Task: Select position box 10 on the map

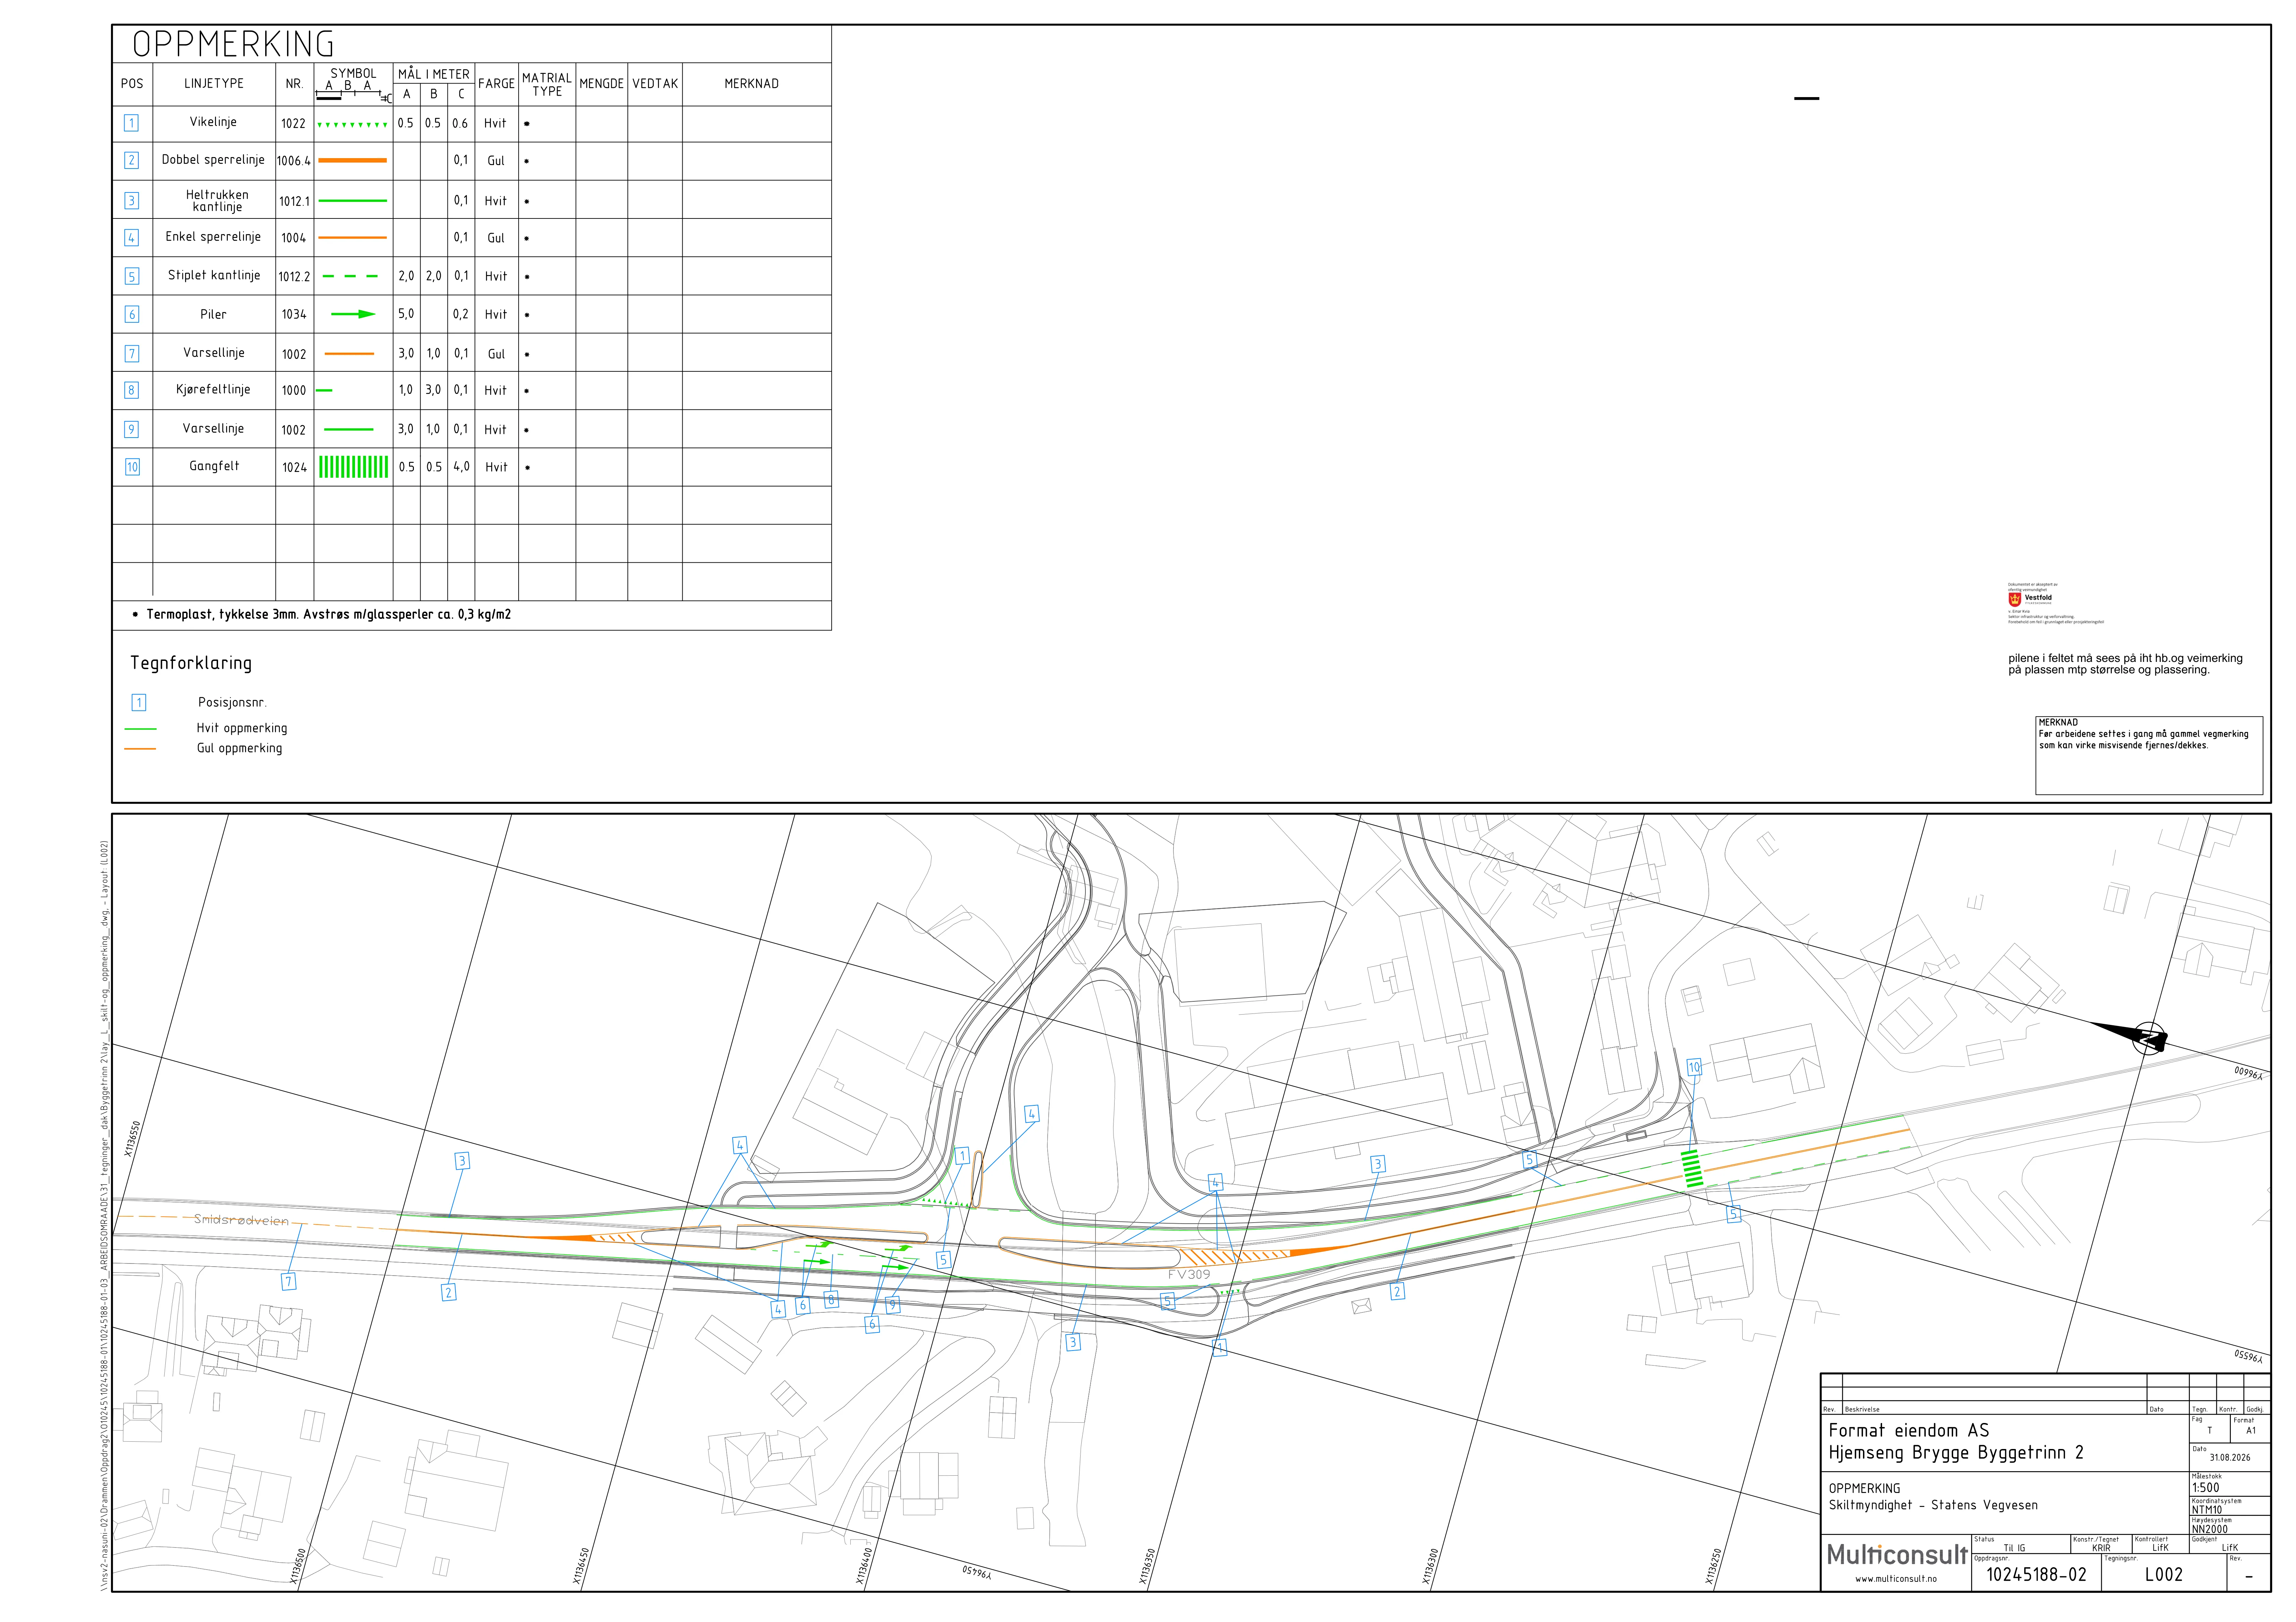Action: click(1694, 1067)
